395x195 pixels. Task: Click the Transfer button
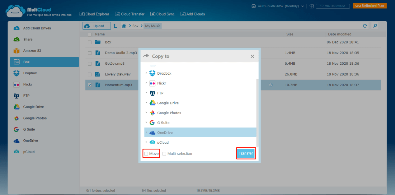(246, 153)
